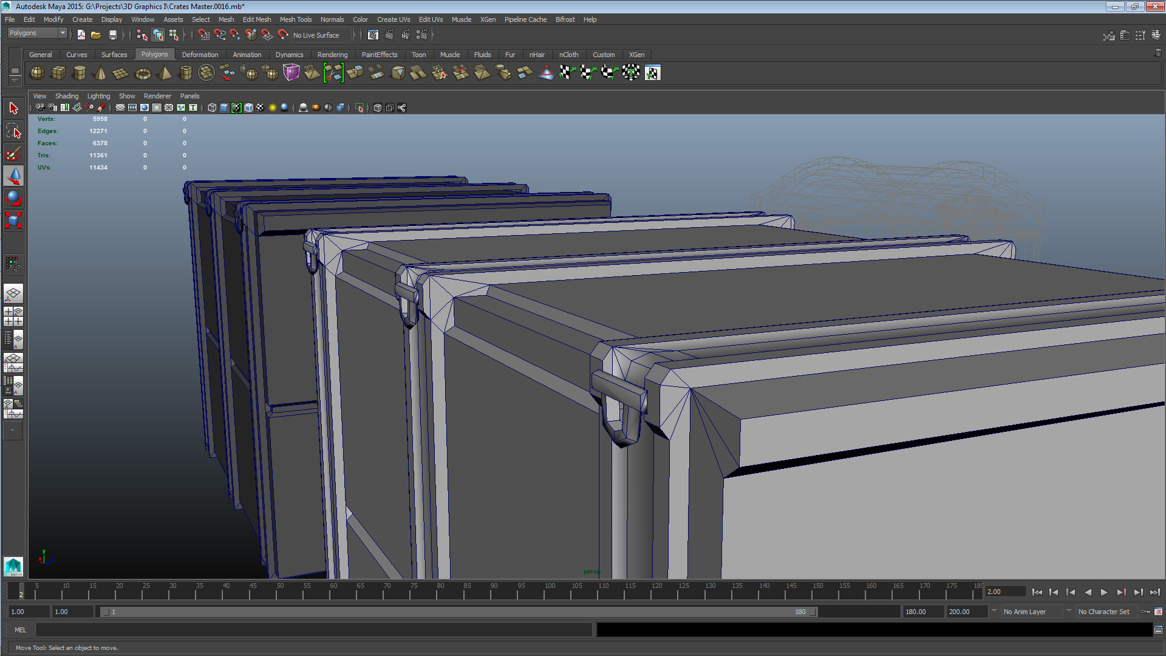This screenshot has width=1166, height=656.
Task: Toggle textured display in viewport
Action: point(260,108)
